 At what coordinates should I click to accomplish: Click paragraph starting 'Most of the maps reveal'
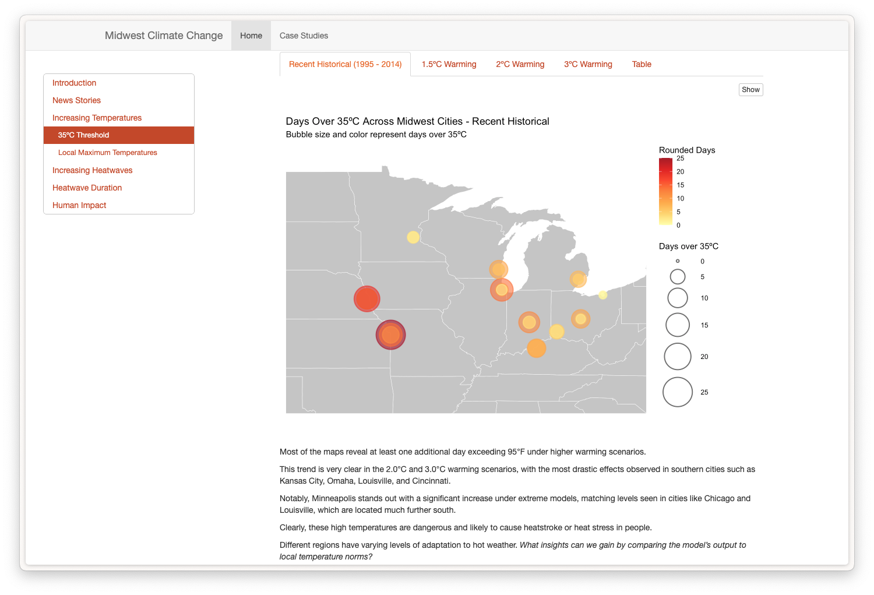463,452
